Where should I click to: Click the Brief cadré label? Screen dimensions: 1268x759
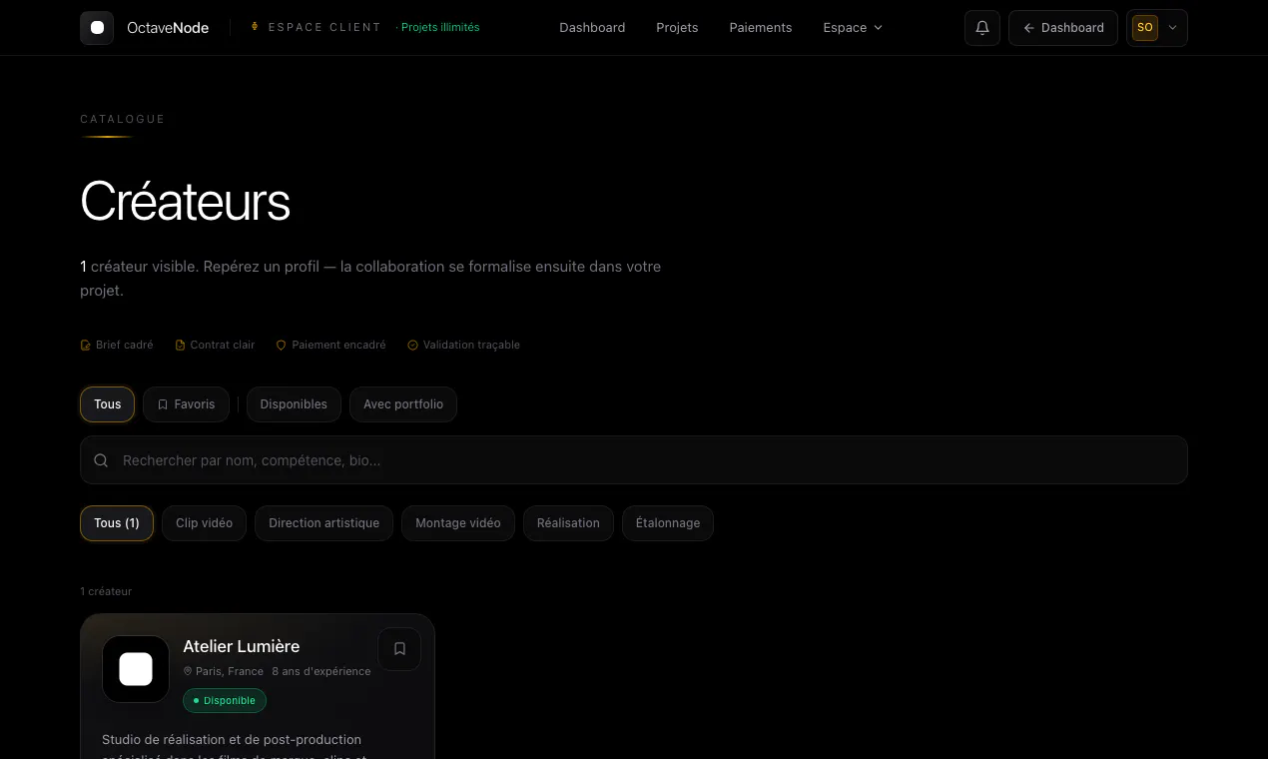coord(125,345)
